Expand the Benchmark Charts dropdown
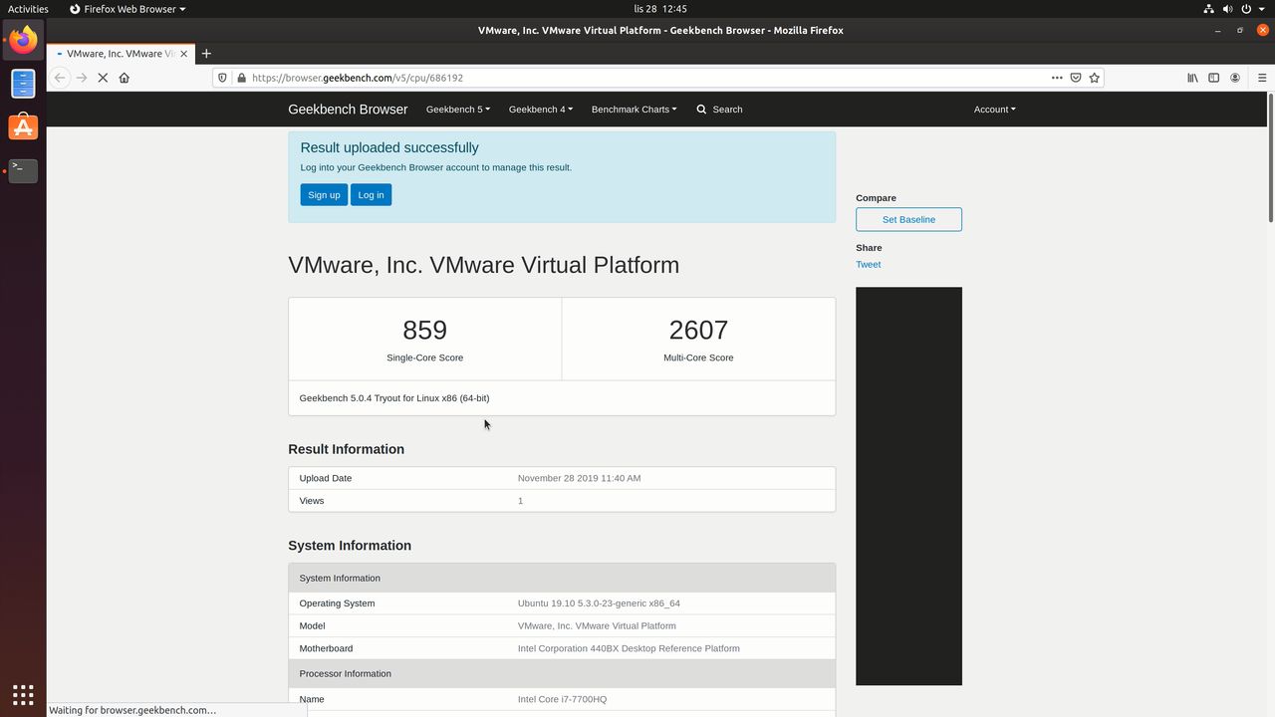The width and height of the screenshot is (1275, 717). [635, 110]
